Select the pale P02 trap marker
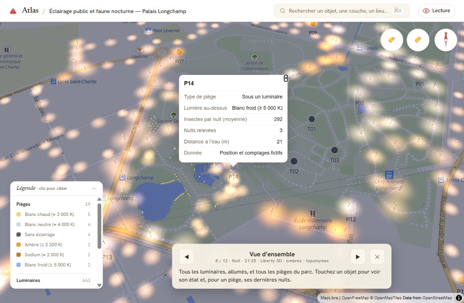This screenshot has height=303, width=464. click(x=359, y=93)
